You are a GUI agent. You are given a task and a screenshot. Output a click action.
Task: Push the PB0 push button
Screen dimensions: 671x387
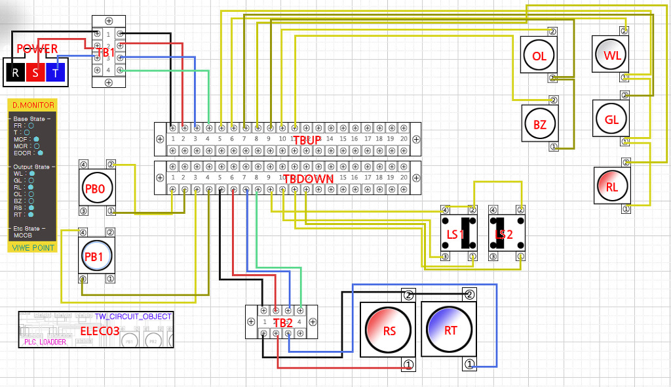click(97, 188)
